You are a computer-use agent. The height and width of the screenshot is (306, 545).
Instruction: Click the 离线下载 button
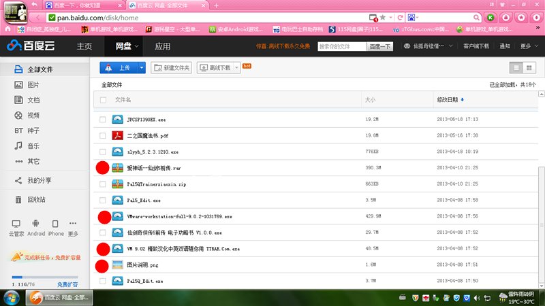point(215,67)
